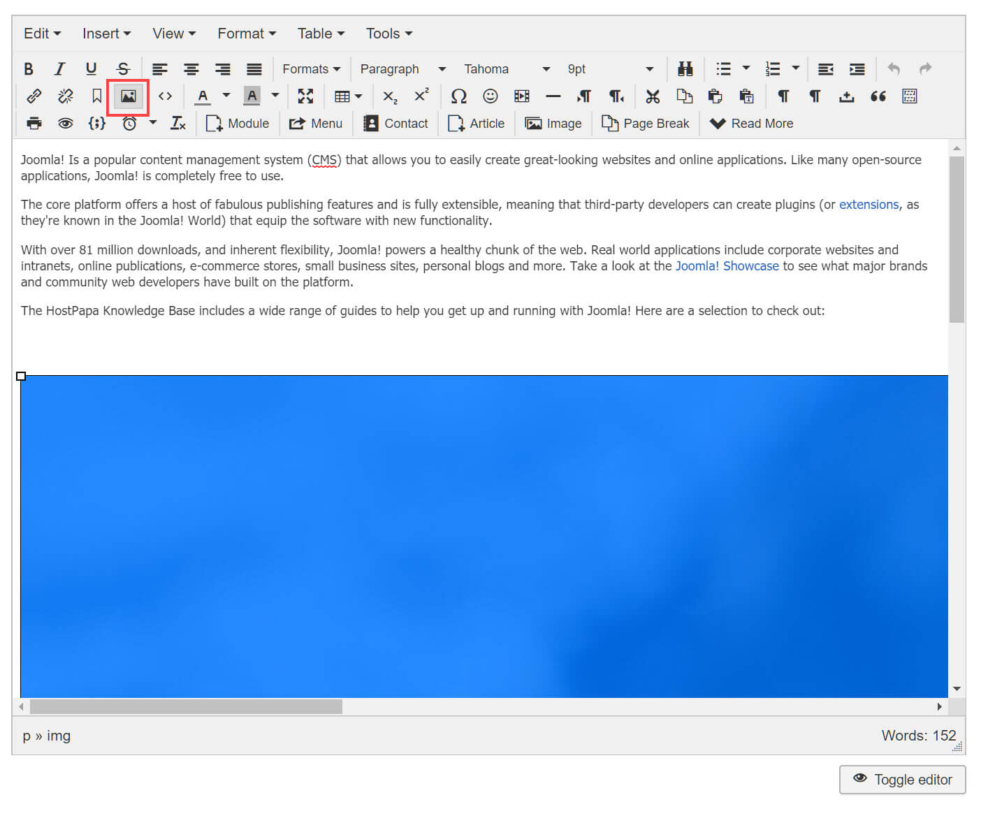This screenshot has width=988, height=816.
Task: Insert a horizontal line
Action: point(553,96)
